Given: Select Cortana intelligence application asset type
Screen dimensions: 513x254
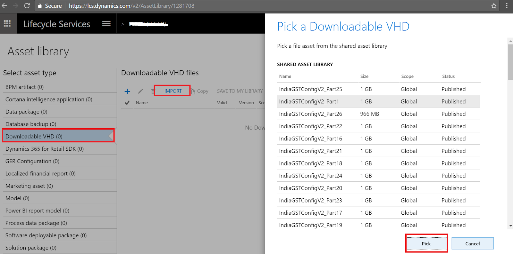Looking at the screenshot, I should click(x=60, y=99).
